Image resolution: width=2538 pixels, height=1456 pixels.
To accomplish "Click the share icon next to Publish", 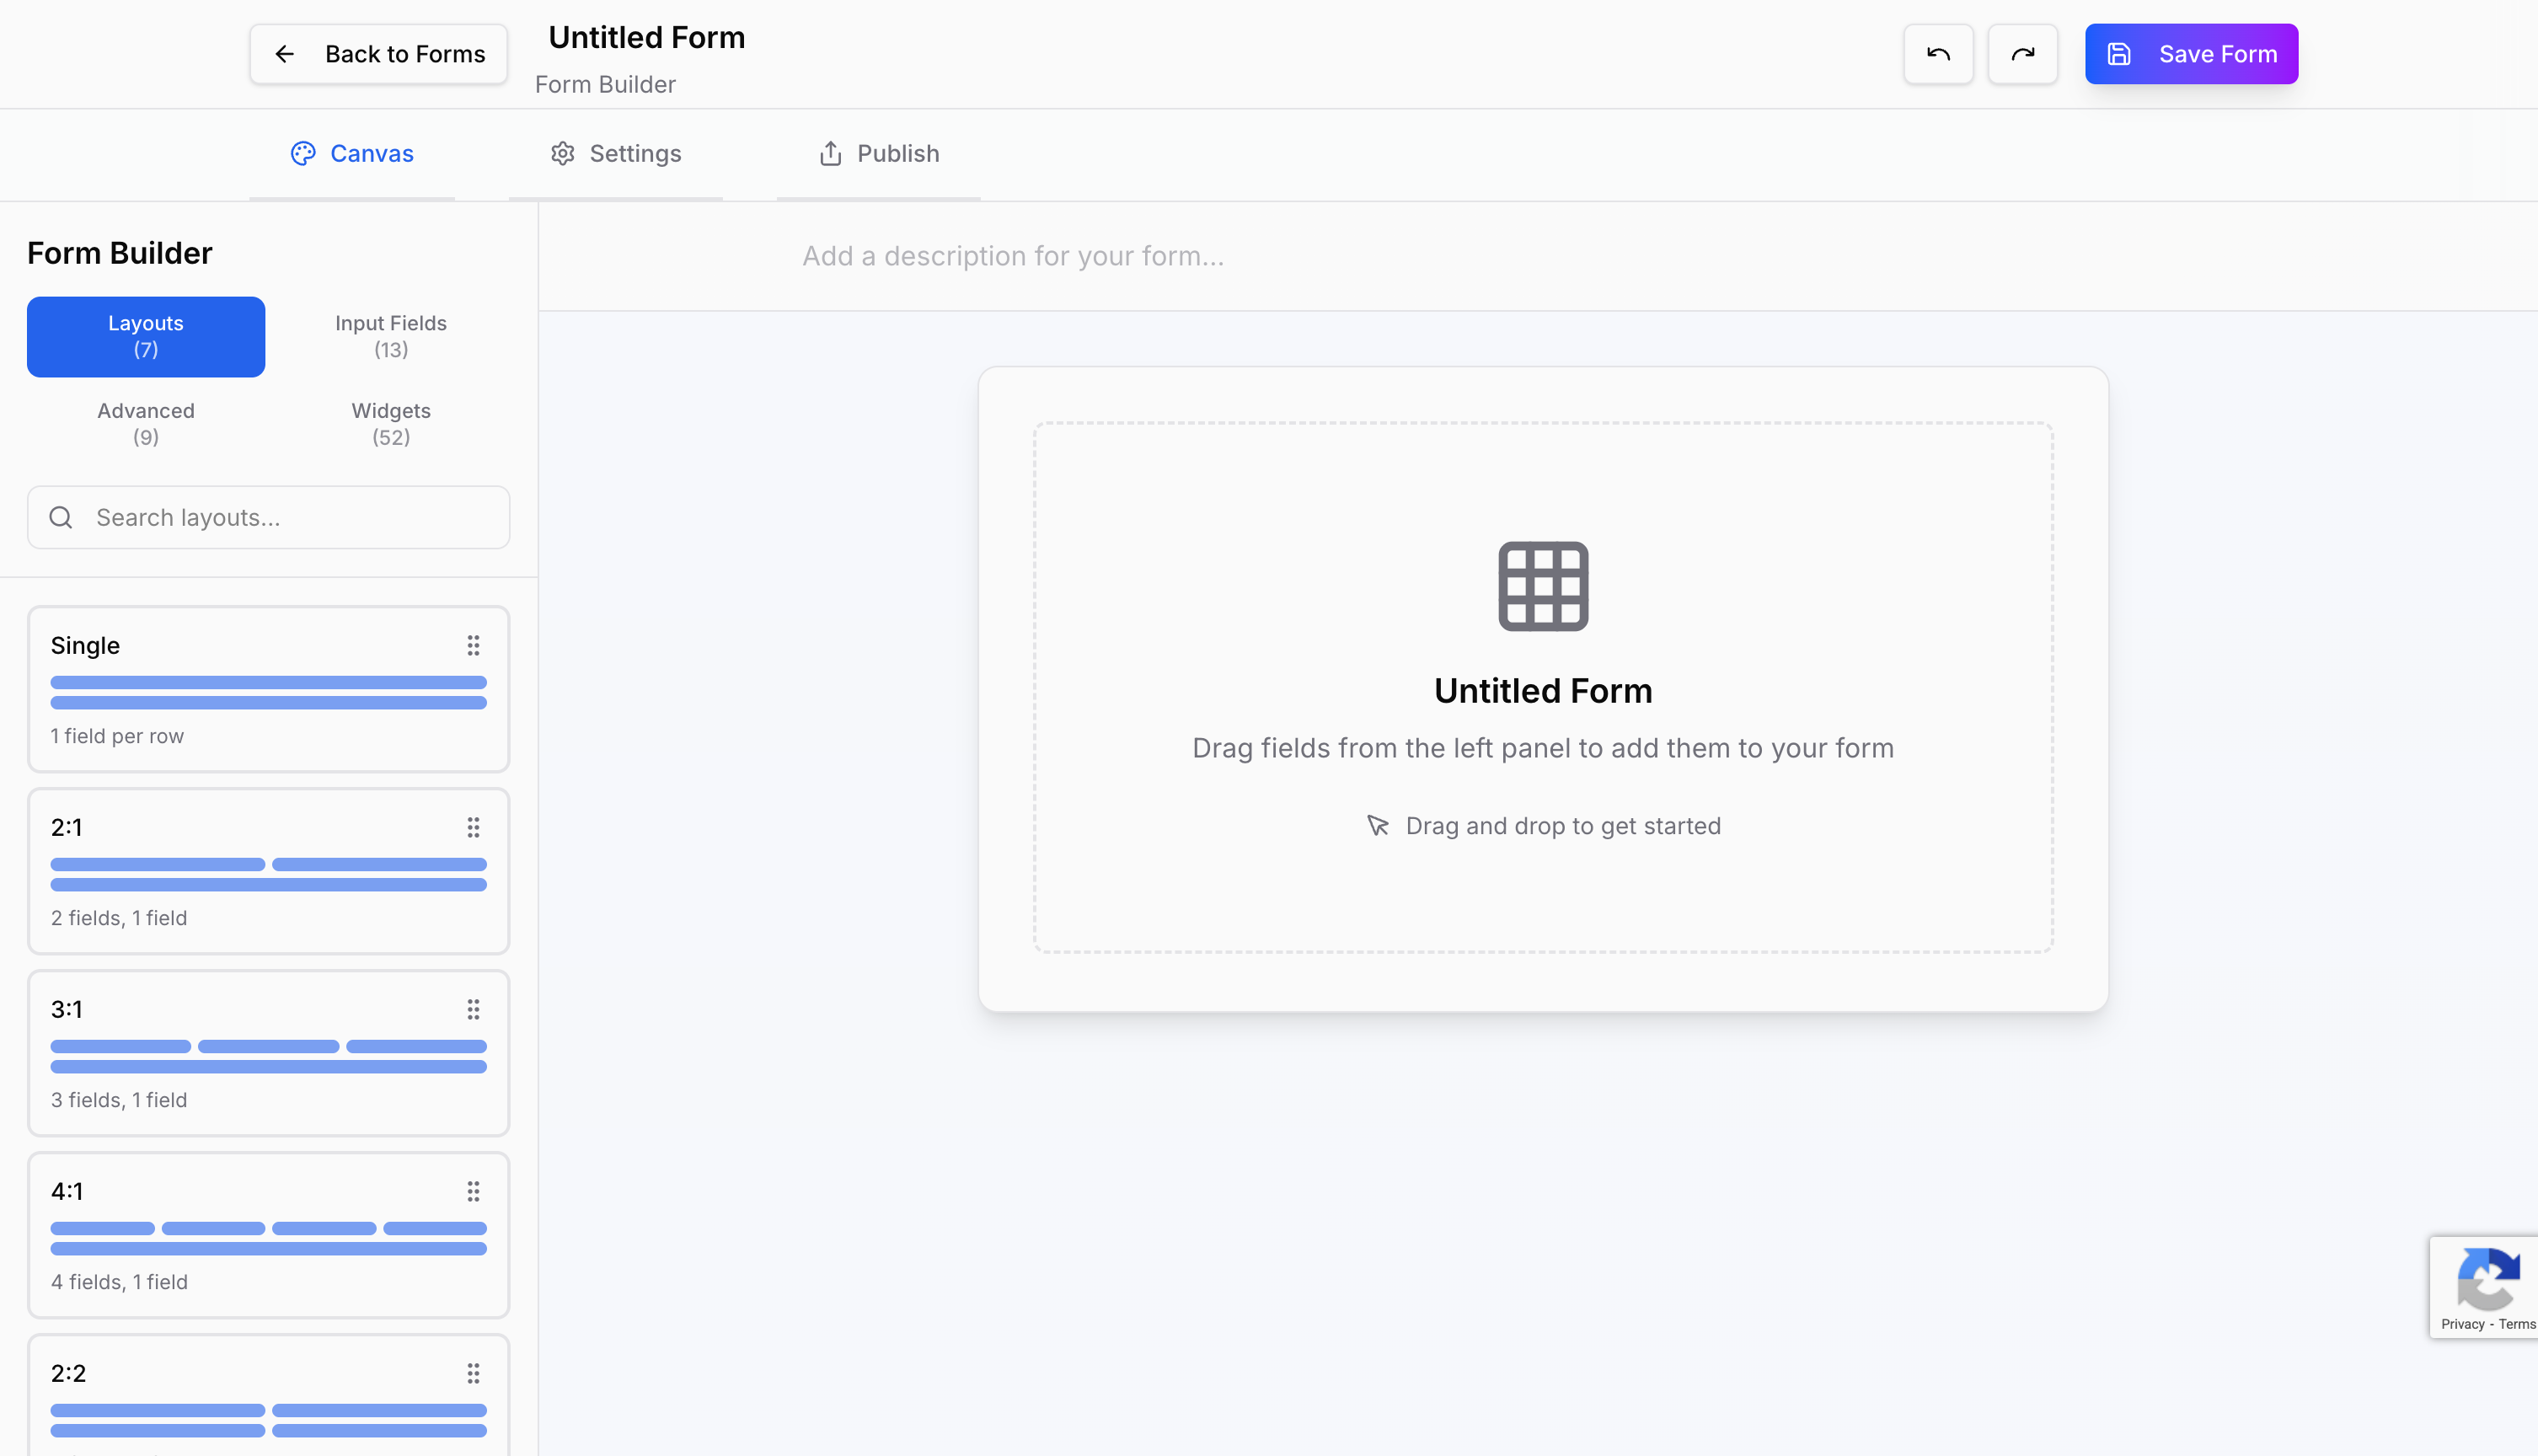I will tap(831, 152).
